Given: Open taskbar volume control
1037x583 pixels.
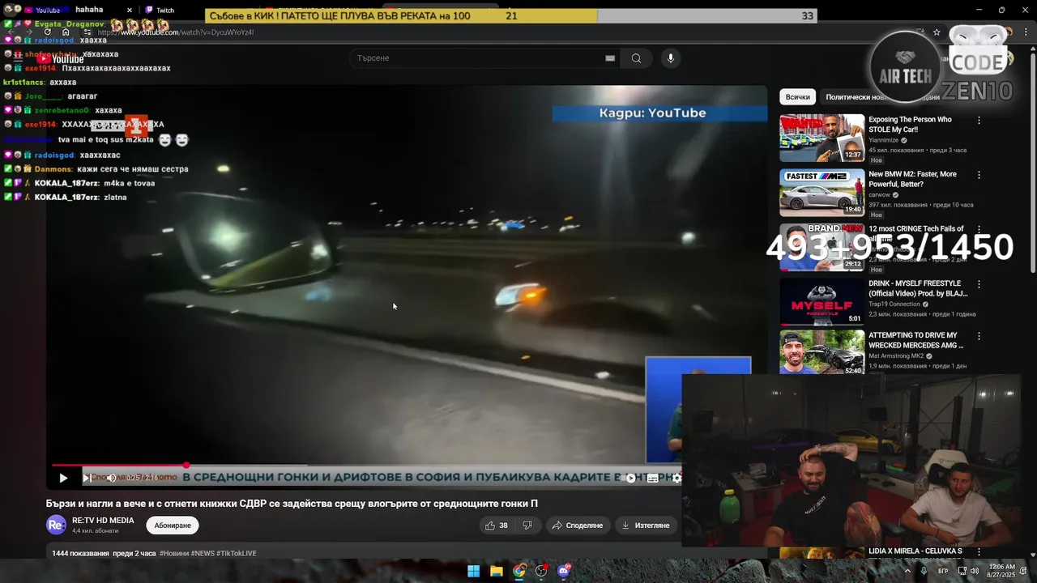Looking at the screenshot, I should tap(976, 571).
